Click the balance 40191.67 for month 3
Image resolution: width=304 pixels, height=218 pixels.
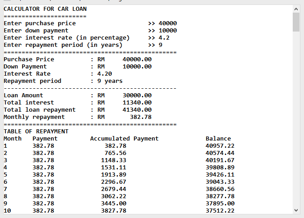coord(220,160)
